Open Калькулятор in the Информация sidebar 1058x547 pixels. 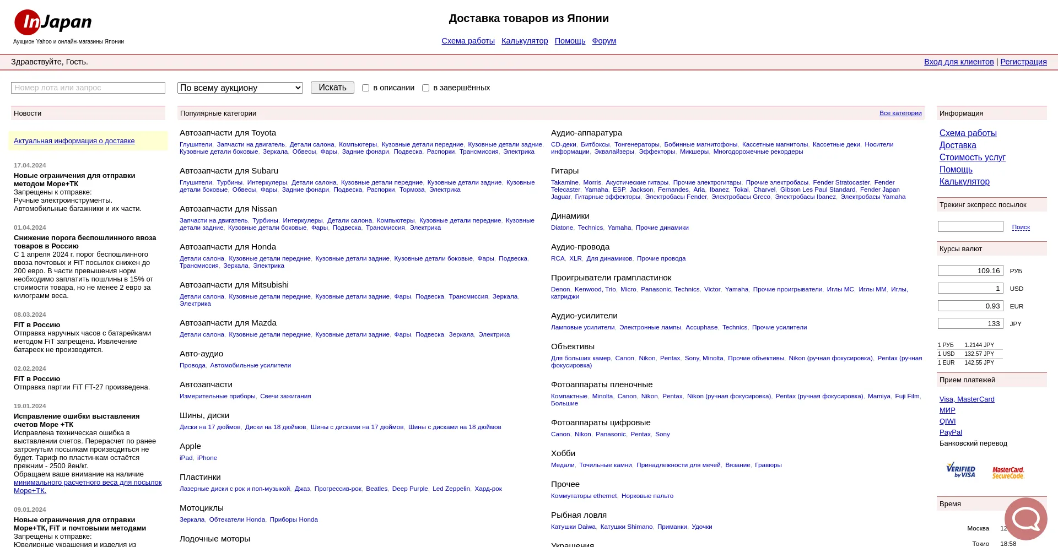pyautogui.click(x=964, y=182)
